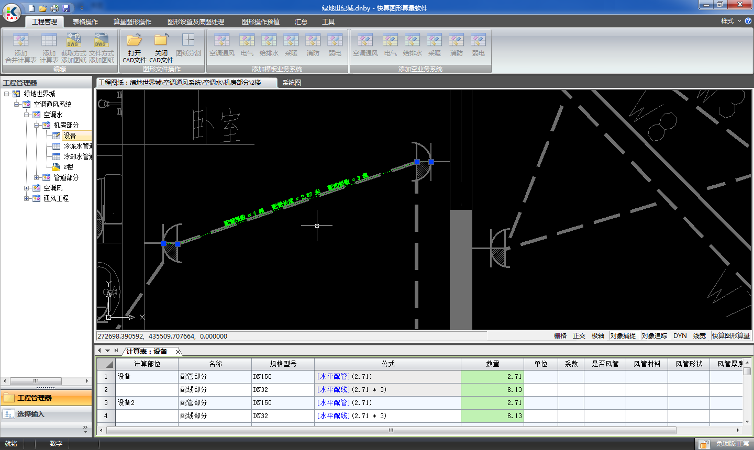Image resolution: width=754 pixels, height=450 pixels.
Task: Toggle 正交 ortho mode
Action: click(x=579, y=336)
